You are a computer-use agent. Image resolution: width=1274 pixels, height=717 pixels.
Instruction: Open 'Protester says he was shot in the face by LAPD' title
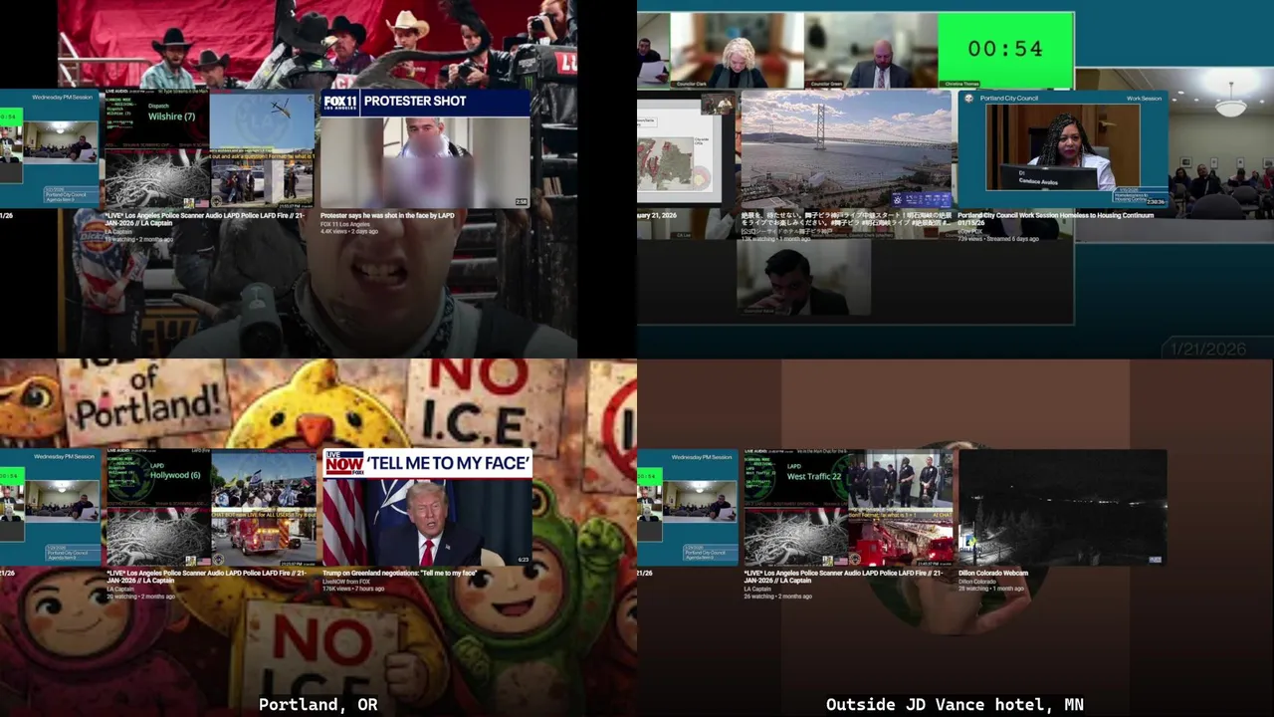387,215
